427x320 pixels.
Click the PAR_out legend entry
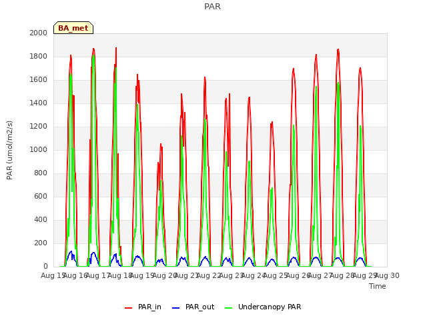(193, 307)
